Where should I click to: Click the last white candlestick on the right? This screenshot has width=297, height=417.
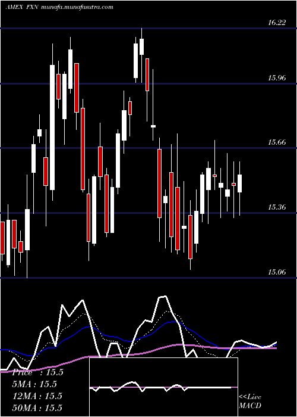pos(240,183)
